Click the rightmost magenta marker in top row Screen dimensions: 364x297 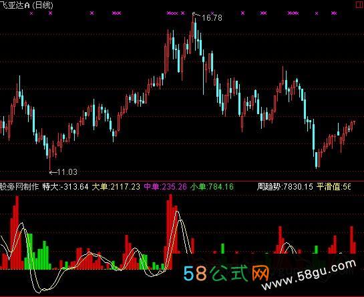pyautogui.click(x=334, y=13)
